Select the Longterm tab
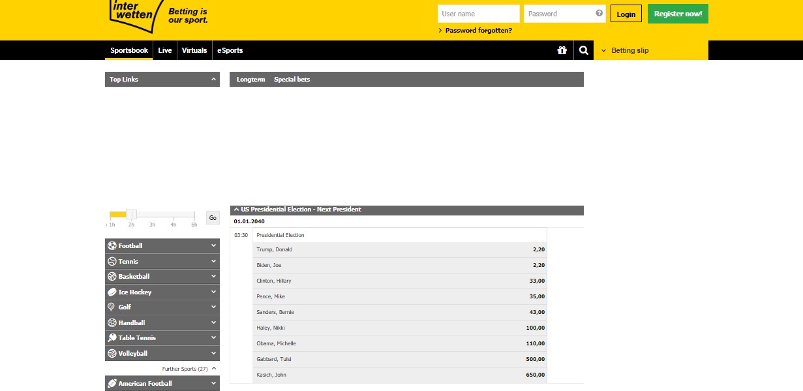This screenshot has width=803, height=391. 251,80
